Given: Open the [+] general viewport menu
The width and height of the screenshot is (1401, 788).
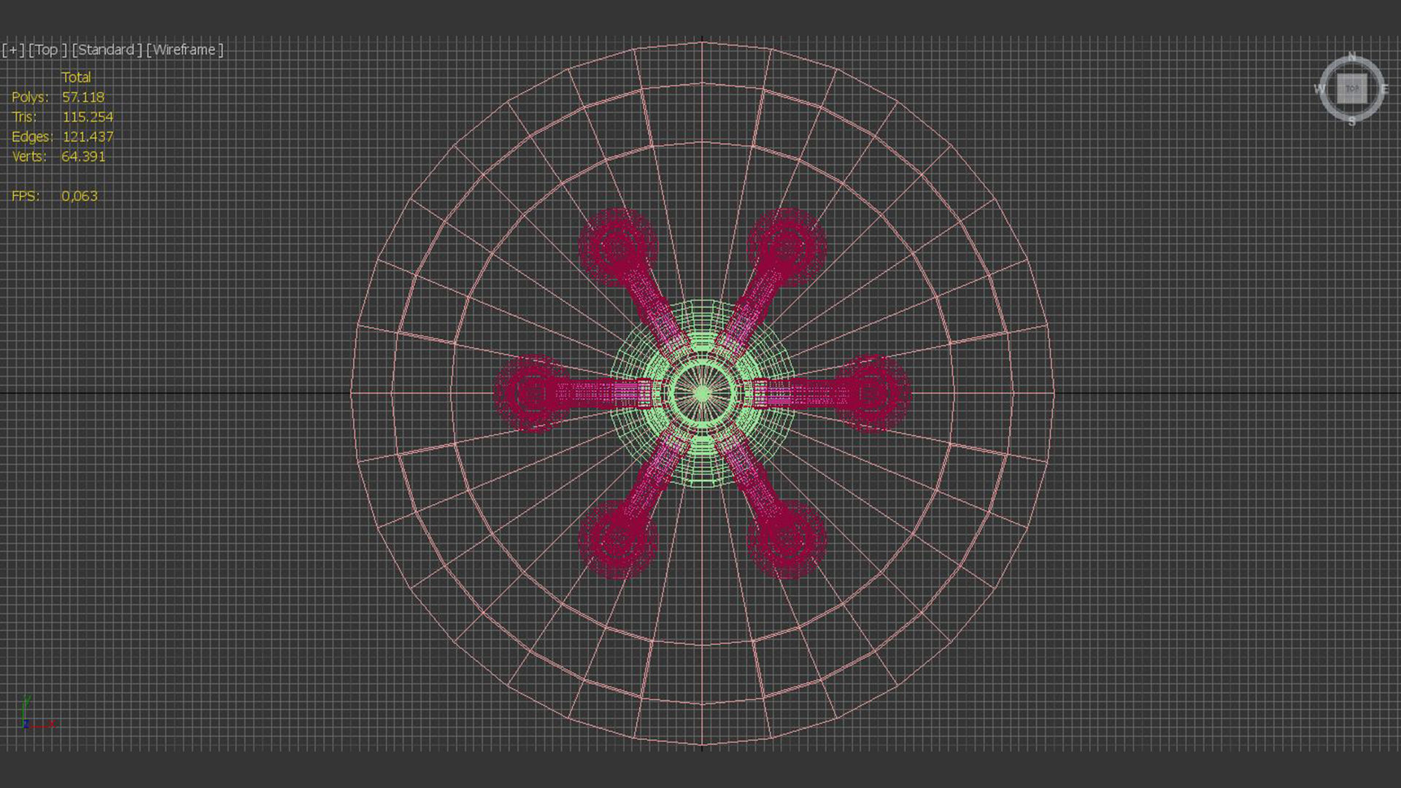Looking at the screenshot, I should click(x=12, y=50).
